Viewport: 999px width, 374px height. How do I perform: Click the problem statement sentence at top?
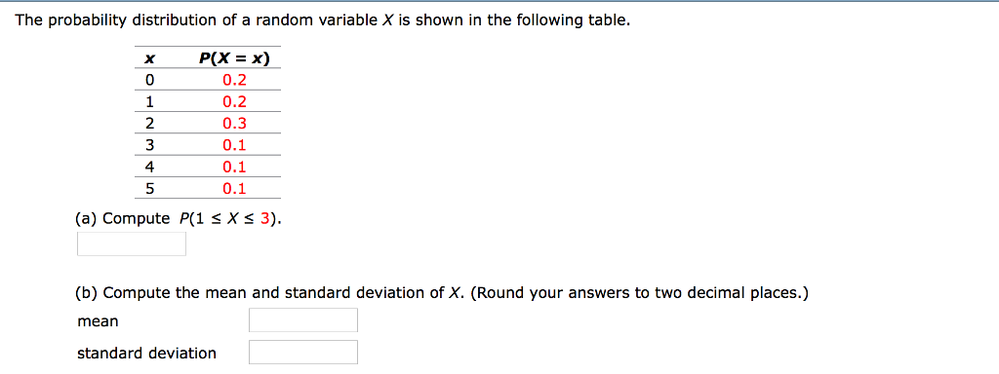click(x=323, y=21)
